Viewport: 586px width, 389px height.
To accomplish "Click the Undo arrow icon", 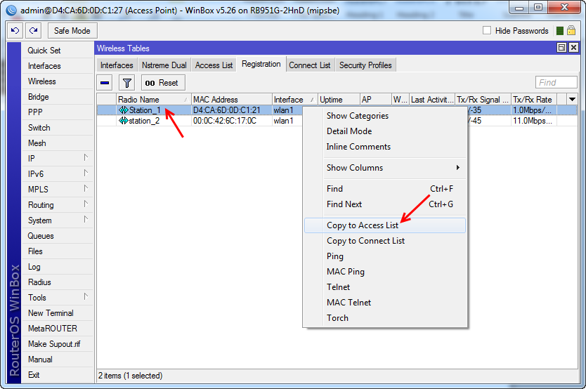I will click(x=15, y=31).
